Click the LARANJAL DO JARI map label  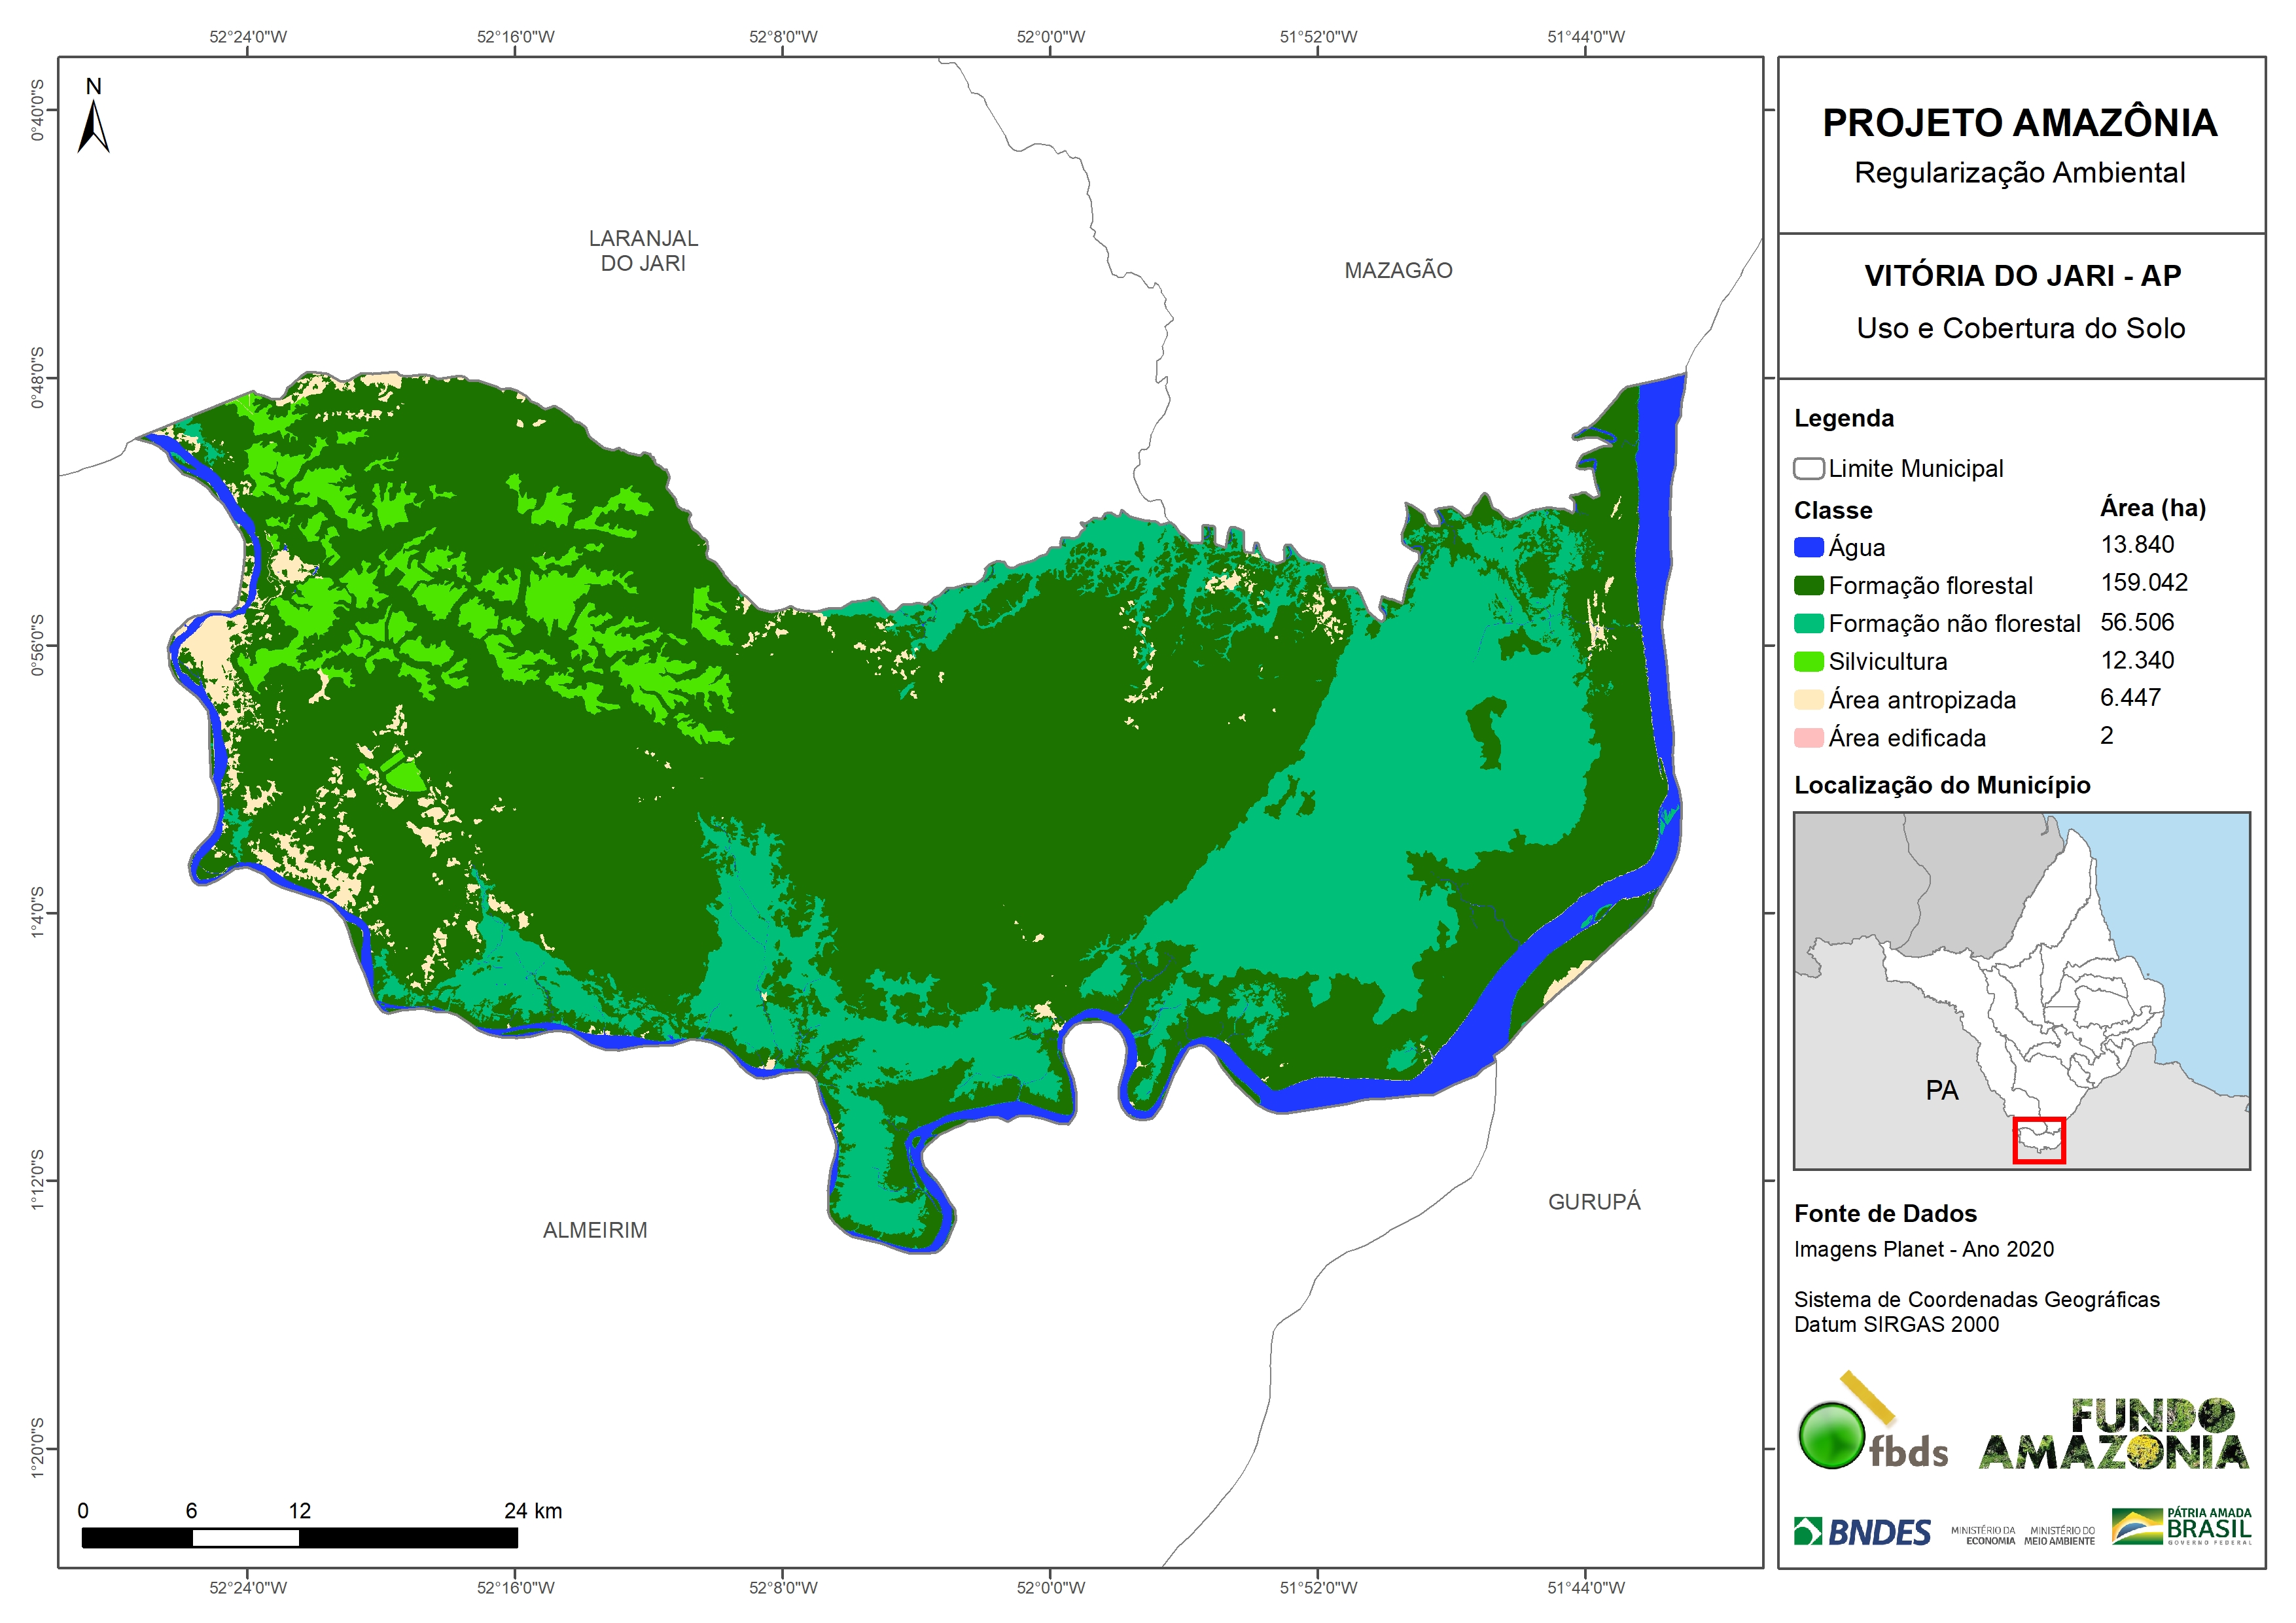643,250
